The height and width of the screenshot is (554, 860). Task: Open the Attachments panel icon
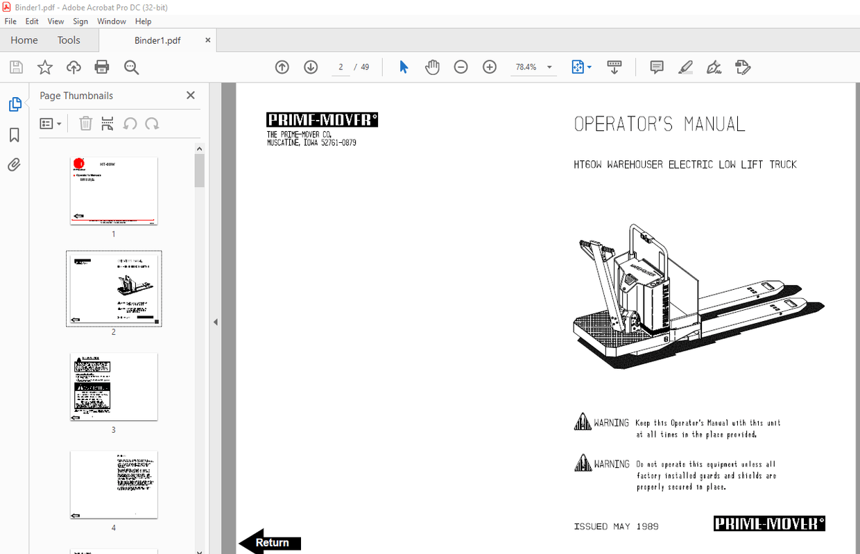(15, 164)
